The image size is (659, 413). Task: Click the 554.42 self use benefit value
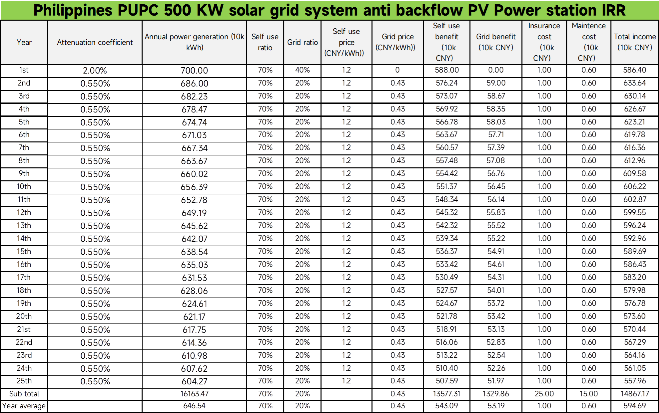click(447, 174)
